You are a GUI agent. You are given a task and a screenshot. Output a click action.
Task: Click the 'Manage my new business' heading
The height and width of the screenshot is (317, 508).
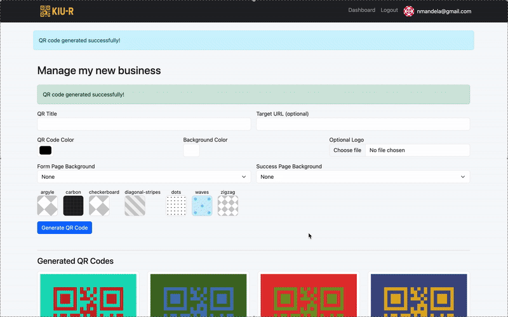pos(99,70)
